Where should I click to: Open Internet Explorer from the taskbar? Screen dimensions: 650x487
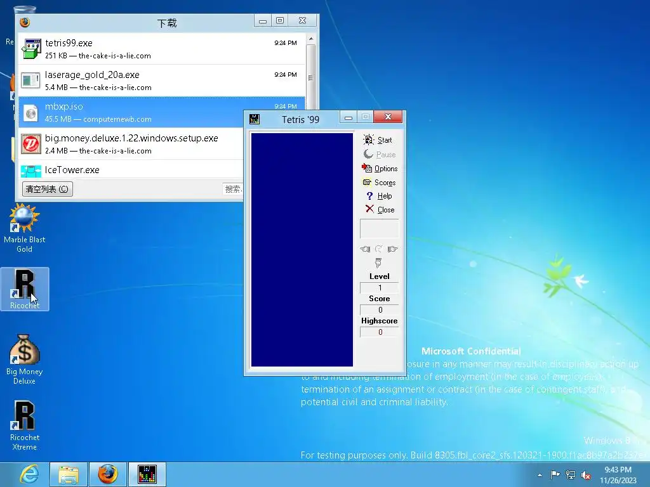pos(29,474)
